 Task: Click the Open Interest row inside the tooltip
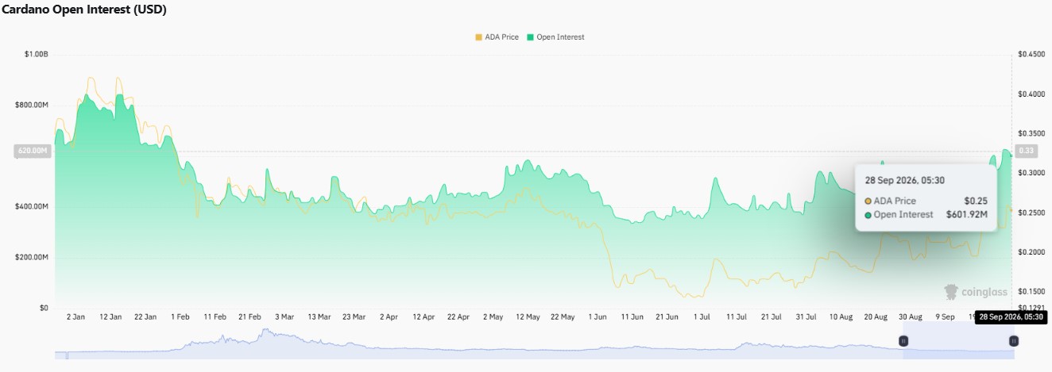926,214
